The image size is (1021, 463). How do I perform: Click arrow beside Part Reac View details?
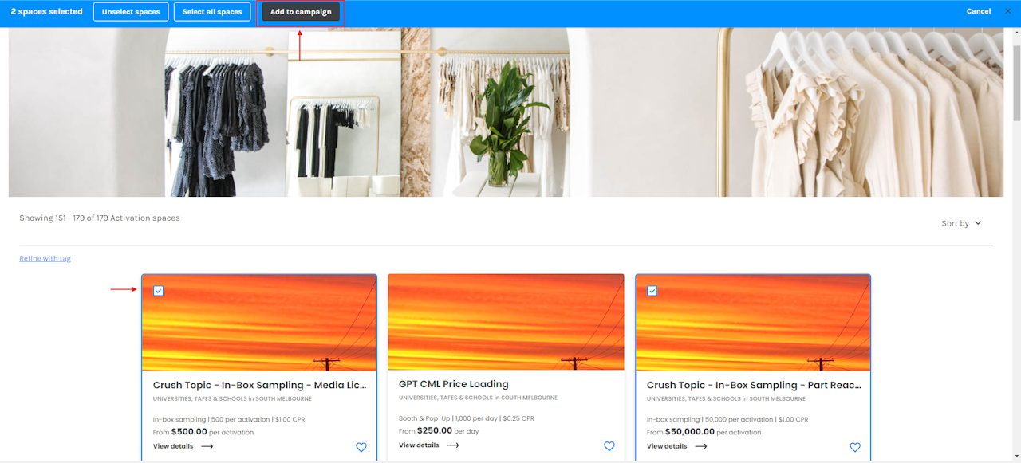701,446
